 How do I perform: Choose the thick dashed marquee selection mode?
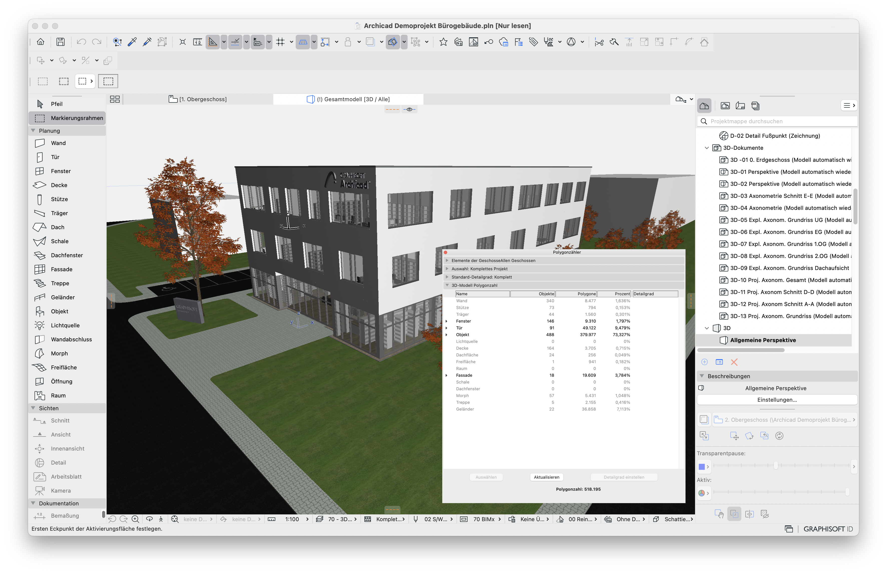point(64,81)
